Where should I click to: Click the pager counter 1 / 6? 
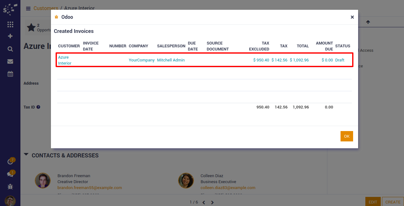pos(194,202)
